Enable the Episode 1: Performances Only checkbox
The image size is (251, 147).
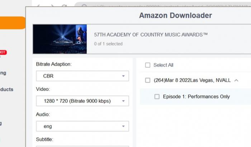pyautogui.click(x=157, y=97)
